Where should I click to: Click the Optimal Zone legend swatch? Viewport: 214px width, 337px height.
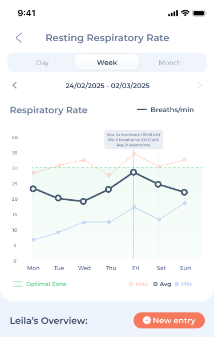[x=18, y=284]
